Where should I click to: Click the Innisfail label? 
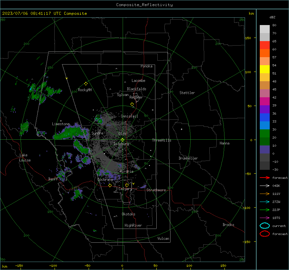[x=129, y=116]
